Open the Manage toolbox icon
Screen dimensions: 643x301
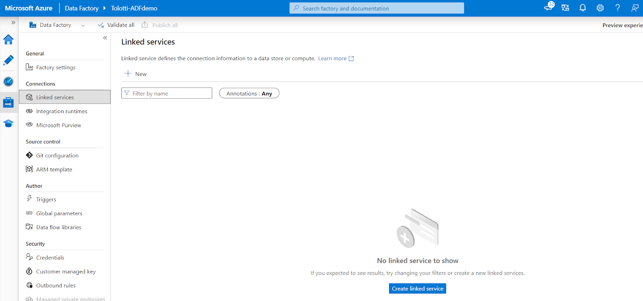[x=8, y=102]
